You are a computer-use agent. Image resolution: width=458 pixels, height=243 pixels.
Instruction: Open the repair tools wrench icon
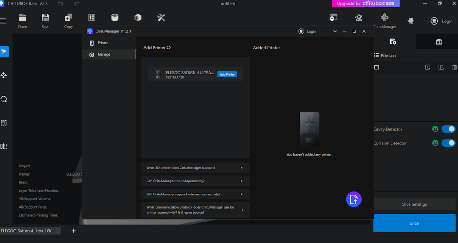pyautogui.click(x=161, y=17)
